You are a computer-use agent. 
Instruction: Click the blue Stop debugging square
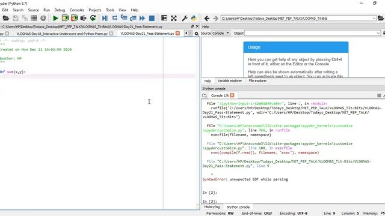(x=152, y=18)
